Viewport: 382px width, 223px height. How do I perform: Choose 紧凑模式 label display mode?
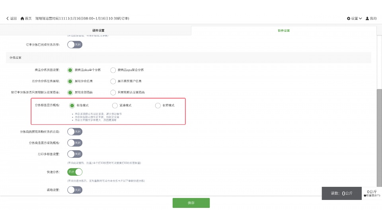115,105
